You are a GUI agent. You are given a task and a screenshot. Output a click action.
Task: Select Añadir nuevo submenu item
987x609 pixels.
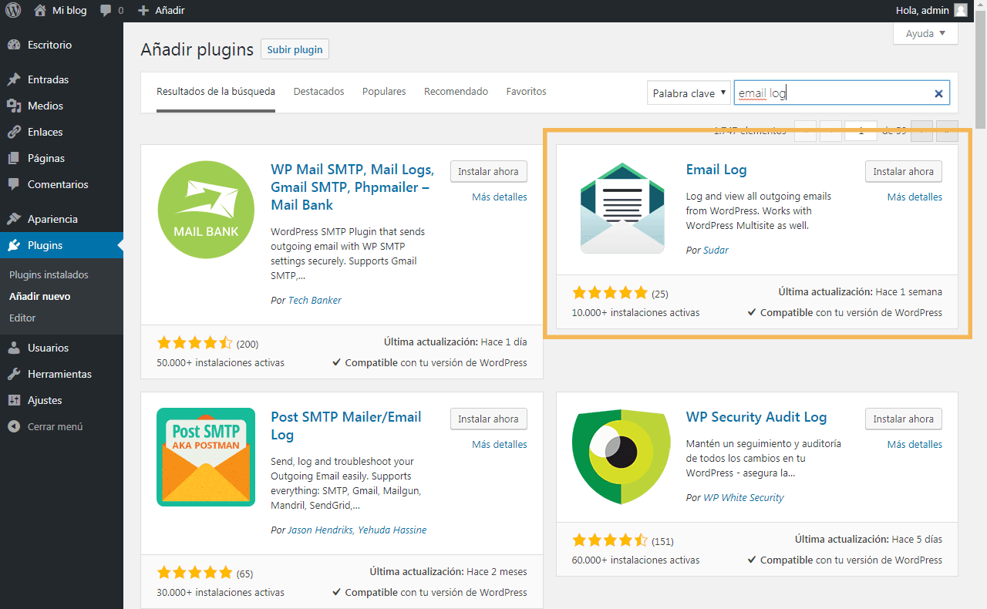tap(39, 296)
